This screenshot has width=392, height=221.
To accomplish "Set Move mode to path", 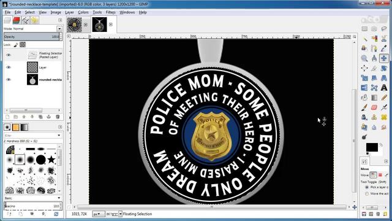I will (x=386, y=174).
